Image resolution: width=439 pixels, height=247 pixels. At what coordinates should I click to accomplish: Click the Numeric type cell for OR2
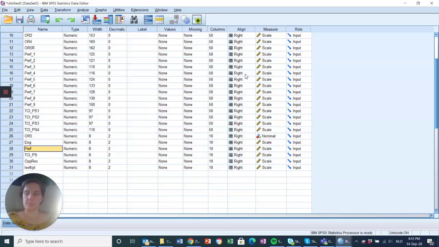[x=75, y=35]
